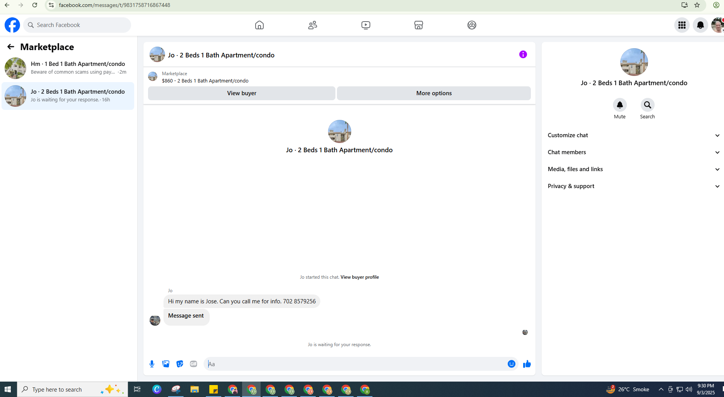Open the Facebook menu grid icon
Viewport: 724px width, 397px height.
tap(682, 25)
